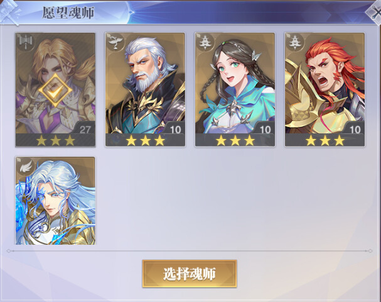Choose the black-braided girl hero card
The height and width of the screenshot is (302, 381).
[x=235, y=89]
